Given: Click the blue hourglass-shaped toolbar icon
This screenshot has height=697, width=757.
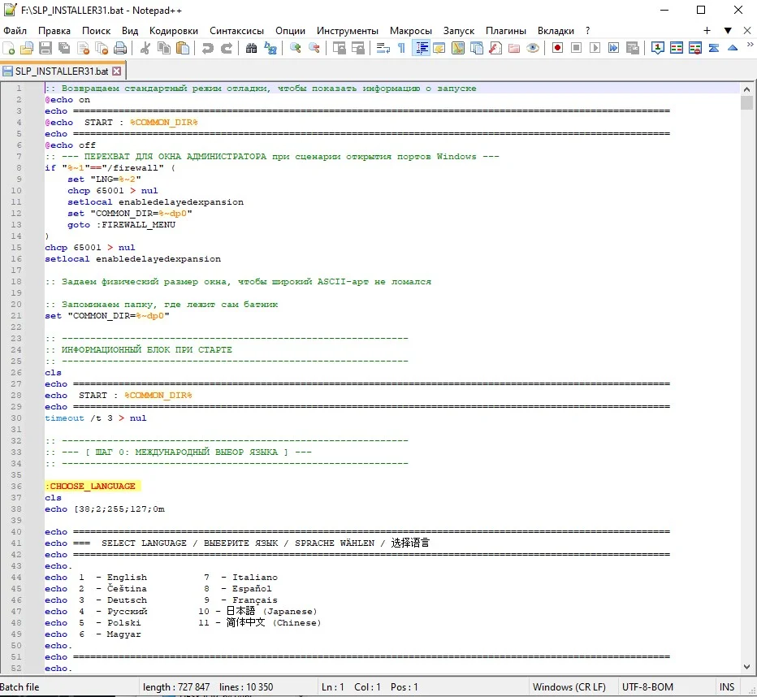Looking at the screenshot, I should (x=714, y=48).
